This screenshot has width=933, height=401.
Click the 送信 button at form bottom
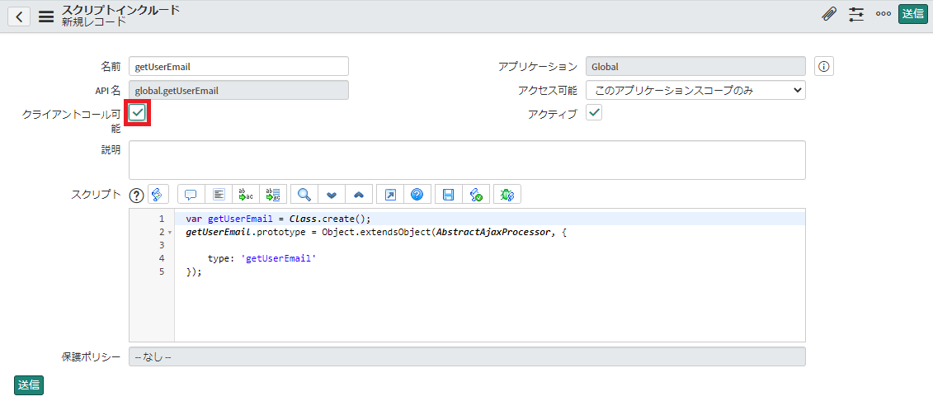pyautogui.click(x=29, y=385)
